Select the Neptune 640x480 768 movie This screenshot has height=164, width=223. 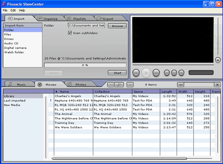click(132, 101)
